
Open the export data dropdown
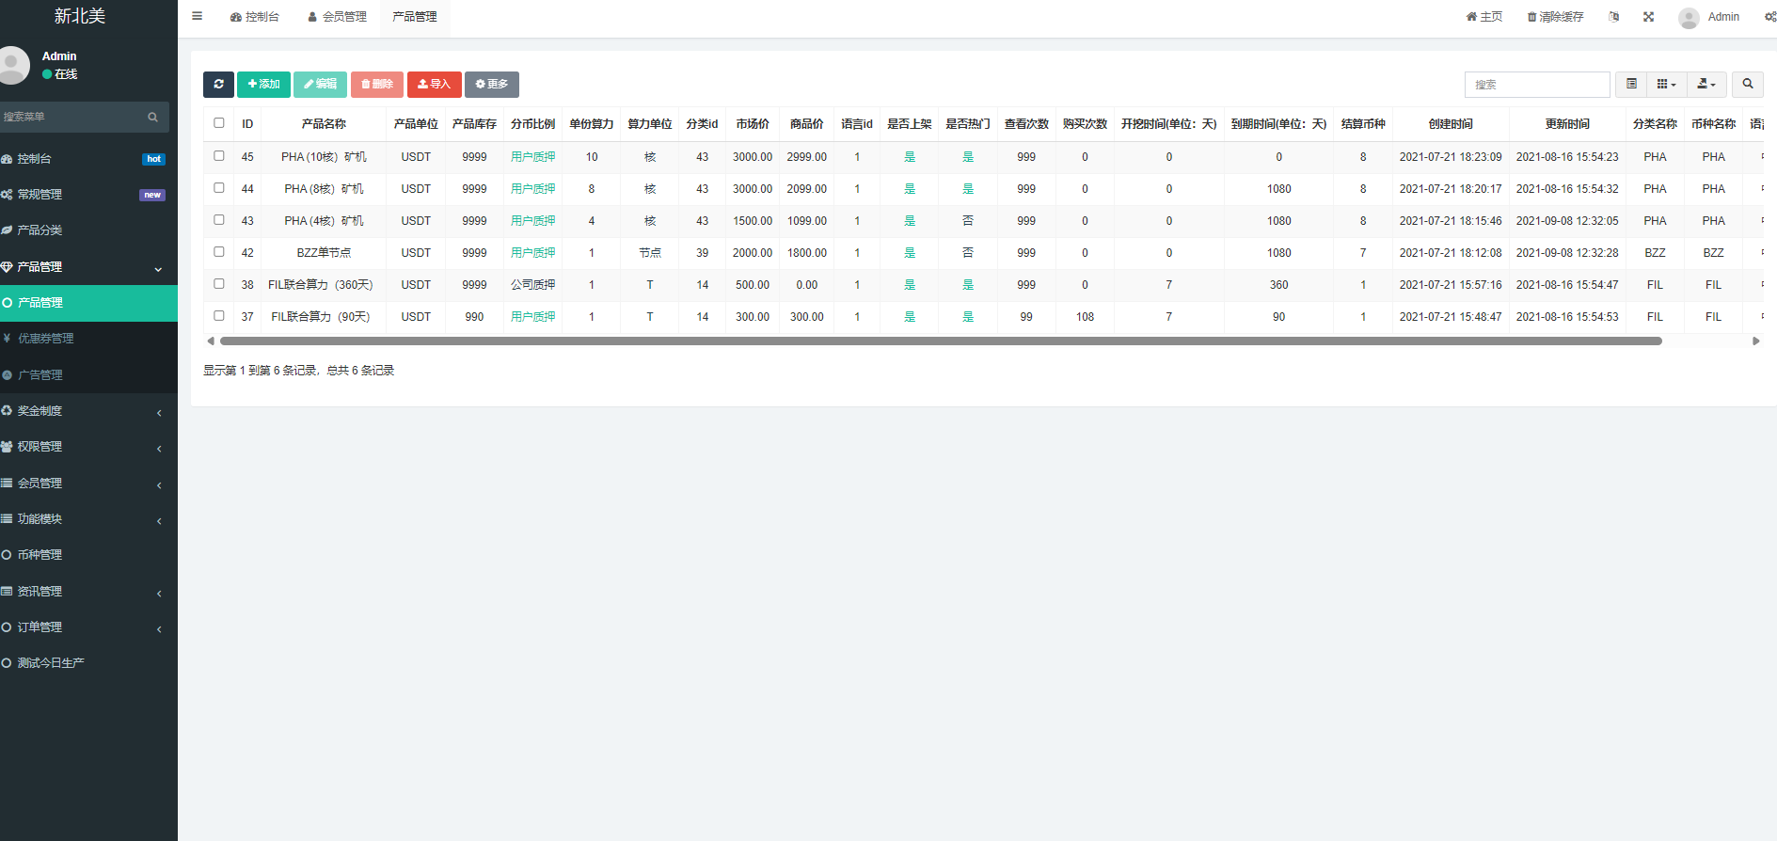click(x=1706, y=85)
